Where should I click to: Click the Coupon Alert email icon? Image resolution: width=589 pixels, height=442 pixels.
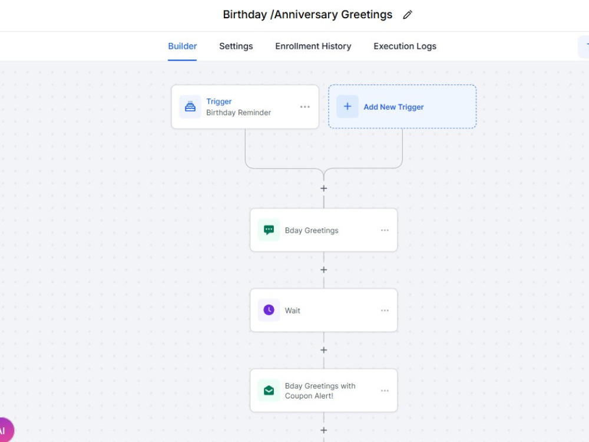coord(269,391)
